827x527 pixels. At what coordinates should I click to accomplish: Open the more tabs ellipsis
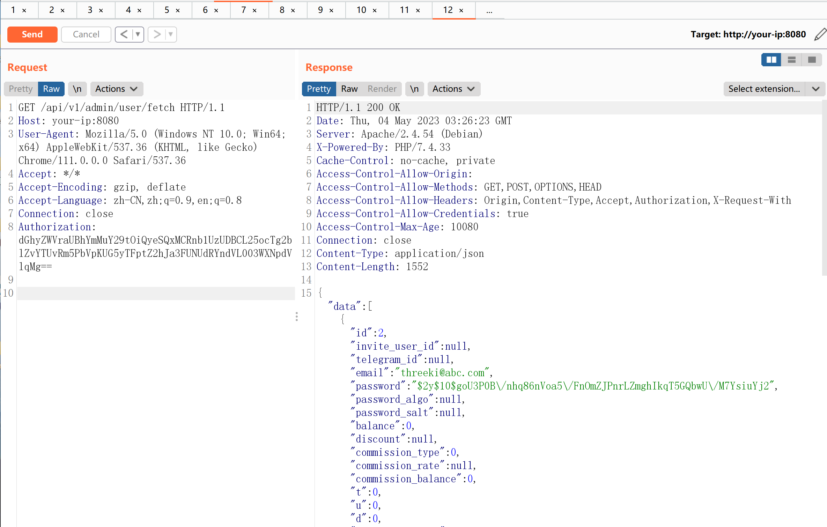pyautogui.click(x=489, y=10)
